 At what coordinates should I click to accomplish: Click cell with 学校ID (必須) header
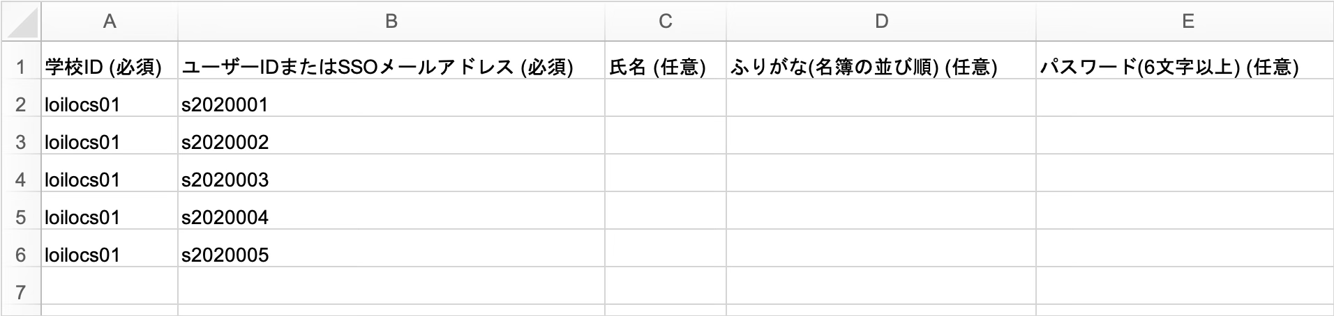click(x=110, y=67)
